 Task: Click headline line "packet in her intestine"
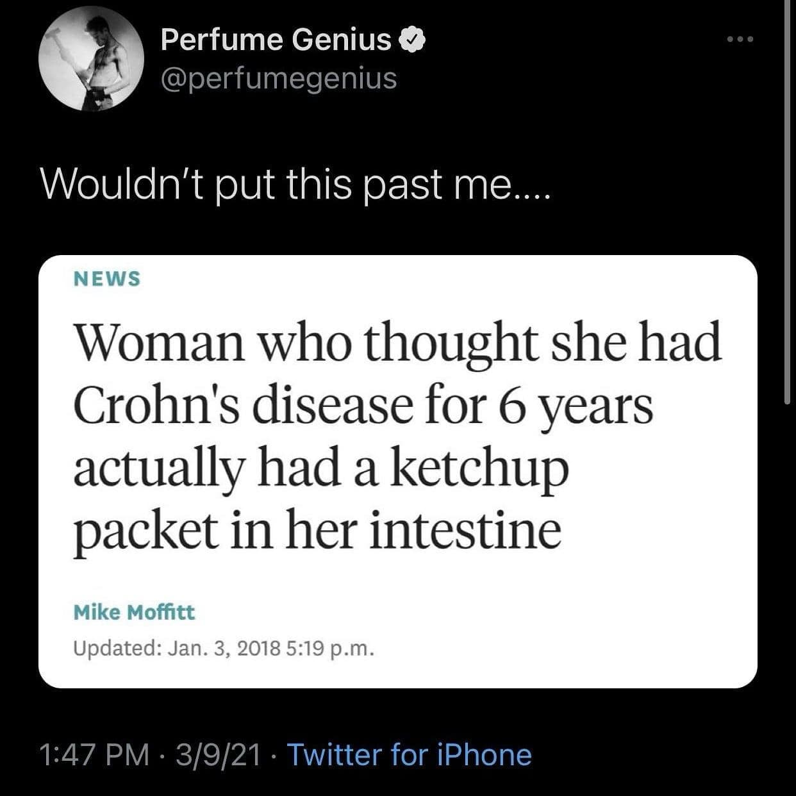[x=317, y=532]
